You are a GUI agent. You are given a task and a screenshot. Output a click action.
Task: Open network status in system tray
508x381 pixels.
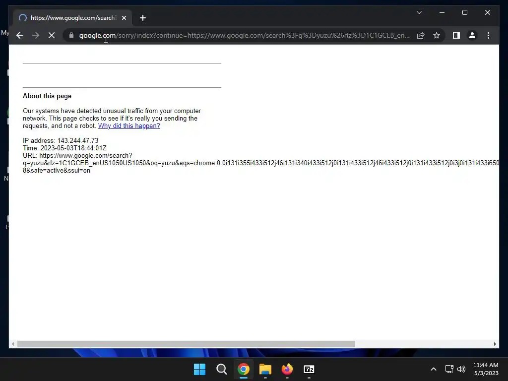449,369
